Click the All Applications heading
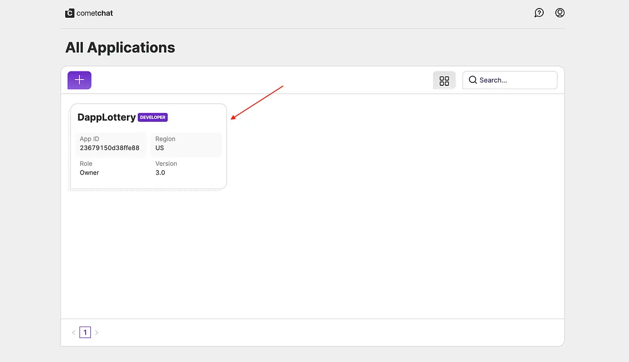The height and width of the screenshot is (362, 629). [x=120, y=47]
